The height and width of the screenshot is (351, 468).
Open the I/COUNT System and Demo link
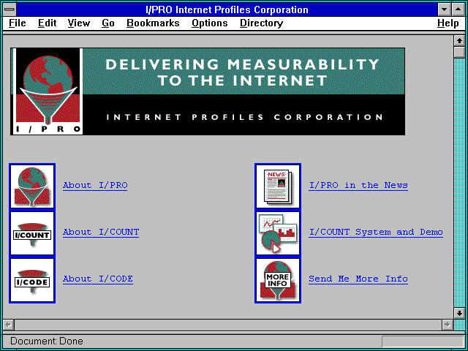click(x=376, y=233)
